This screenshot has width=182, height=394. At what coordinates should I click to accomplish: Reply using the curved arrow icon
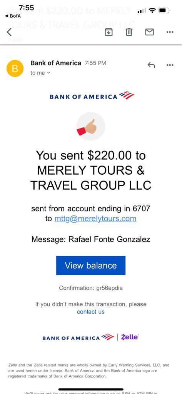click(151, 65)
